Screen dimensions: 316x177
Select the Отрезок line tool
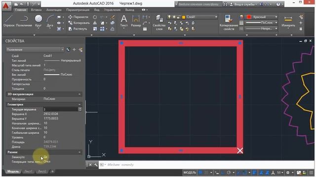click(9, 21)
